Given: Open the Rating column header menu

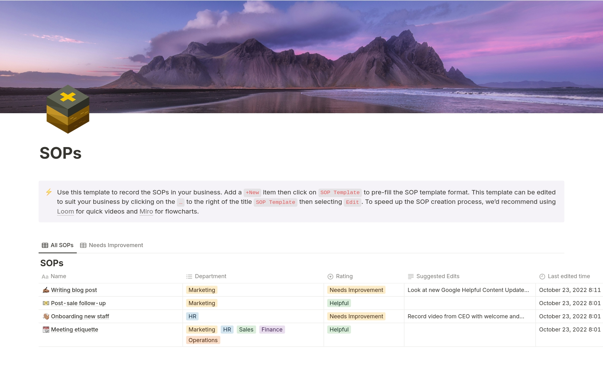Looking at the screenshot, I should click(x=344, y=276).
